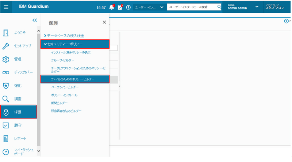Screen dimensions: 292x162
Task: Open the to-do list clipboard icon
Action: [x=120, y=7]
